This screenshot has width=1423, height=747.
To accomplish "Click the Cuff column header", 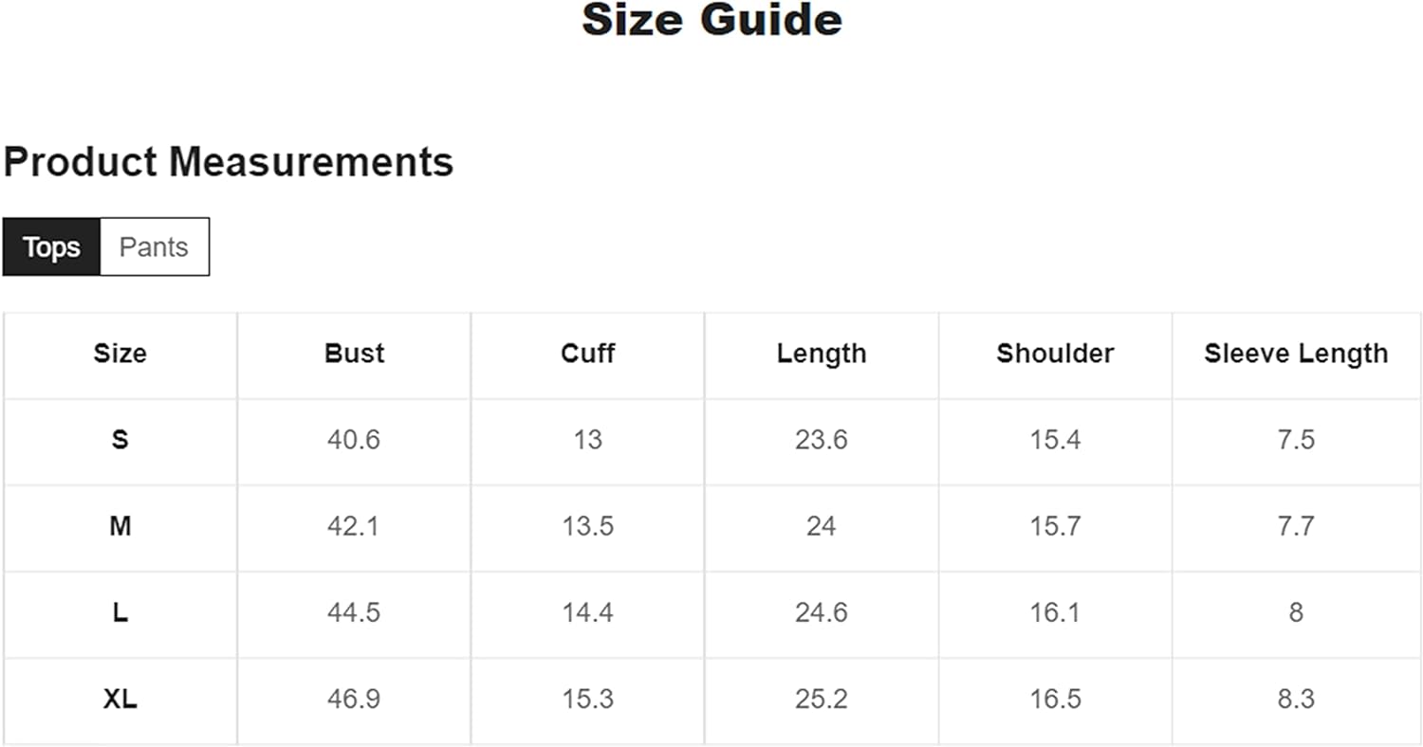I will (587, 354).
